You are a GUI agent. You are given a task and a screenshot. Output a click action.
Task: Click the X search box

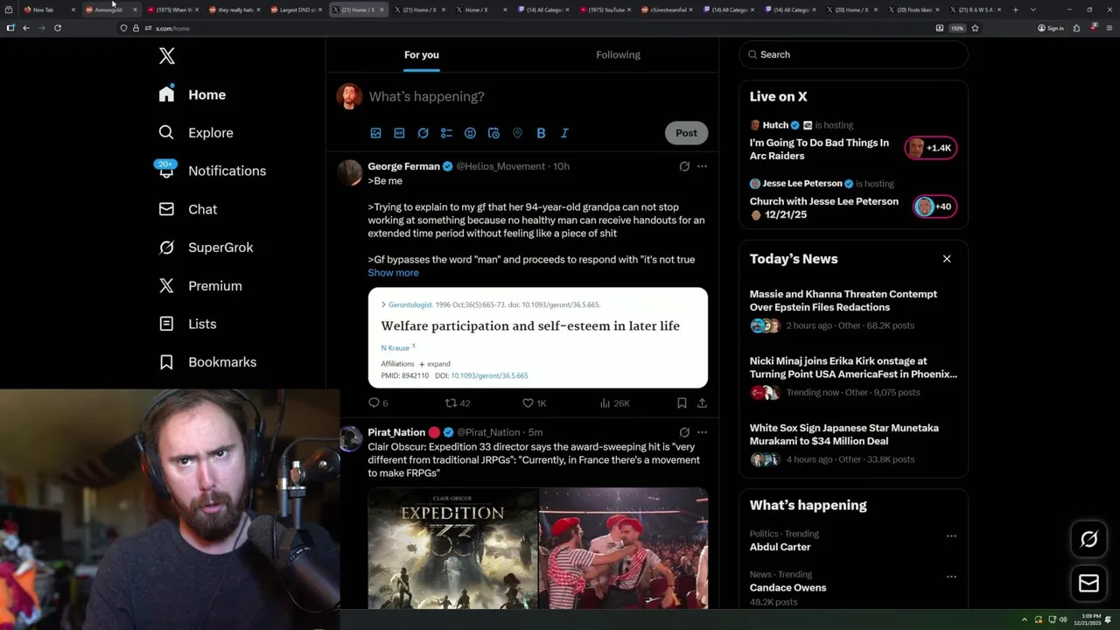tap(853, 54)
